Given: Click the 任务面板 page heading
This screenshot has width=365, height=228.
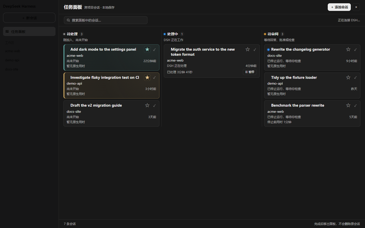Looking at the screenshot, I should click(x=73, y=7).
